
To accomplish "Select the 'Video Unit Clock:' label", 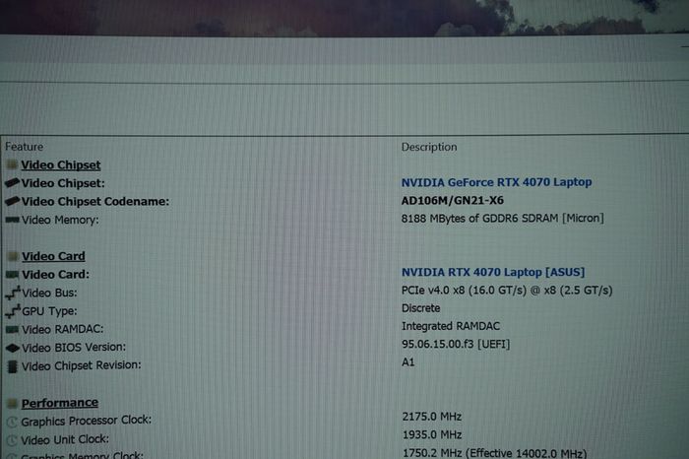I will point(65,439).
